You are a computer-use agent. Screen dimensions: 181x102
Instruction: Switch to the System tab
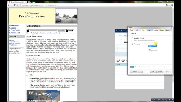pos(162,30)
